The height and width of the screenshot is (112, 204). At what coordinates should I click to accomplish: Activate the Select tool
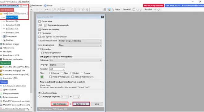point(116,10)
